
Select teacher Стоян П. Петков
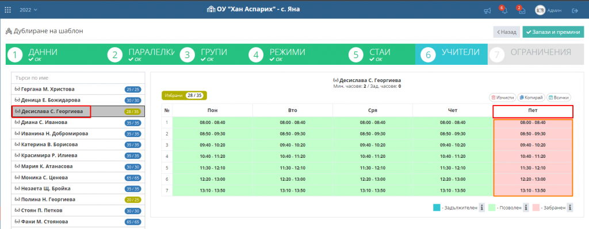[78, 211]
